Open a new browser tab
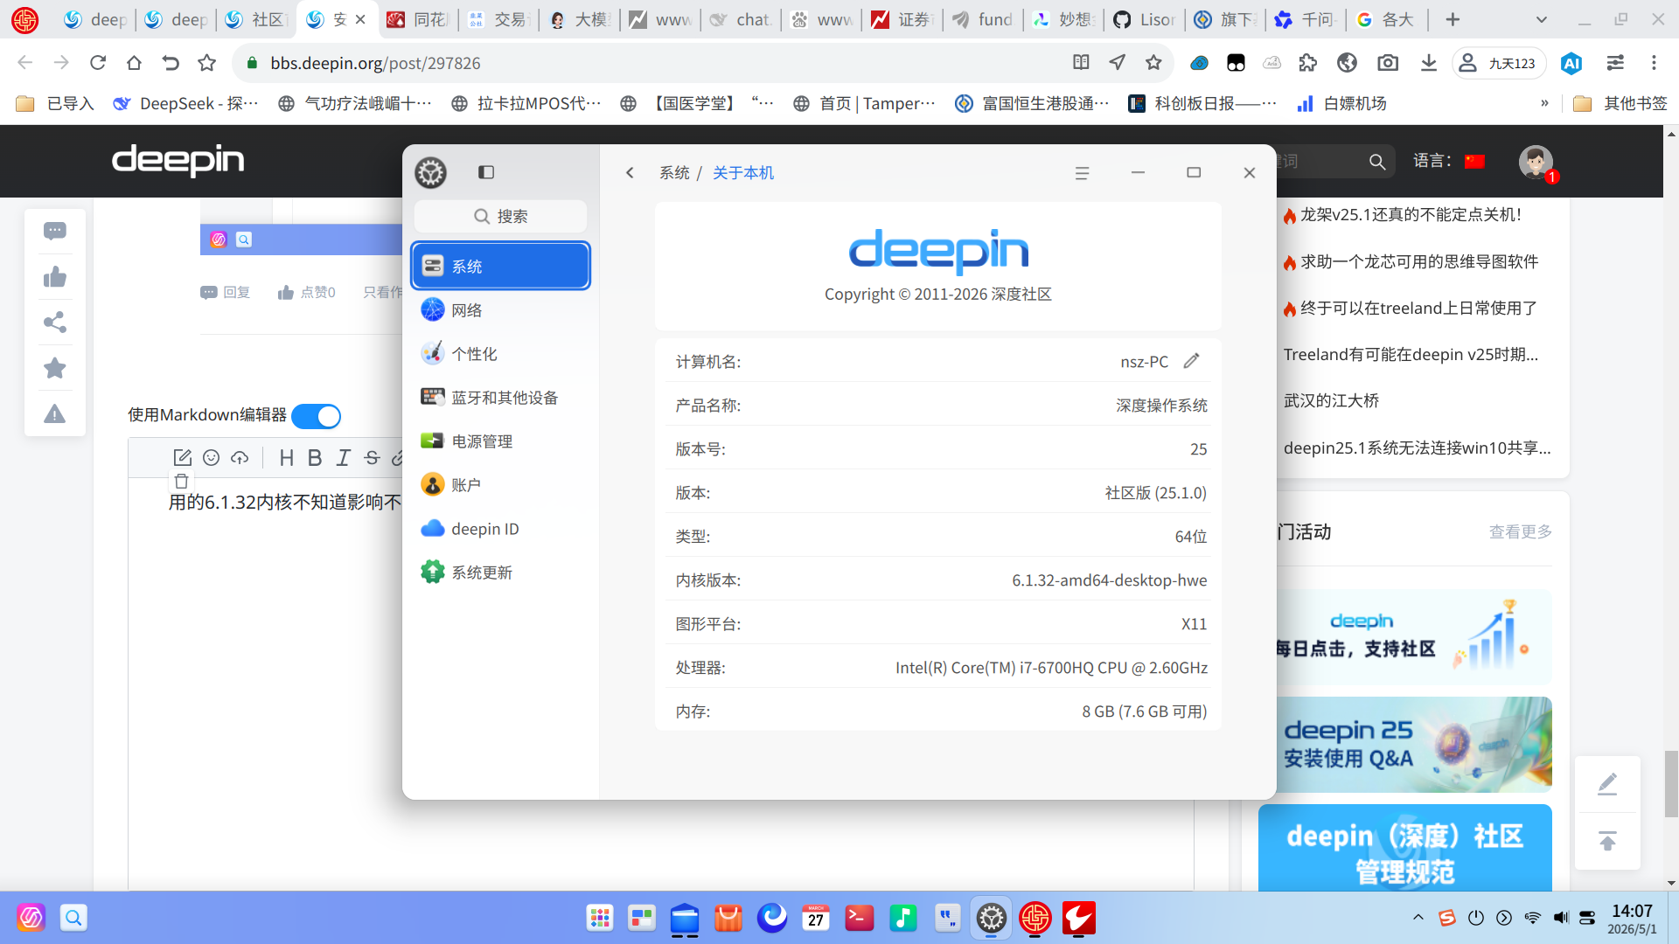Viewport: 1679px width, 944px height. [1453, 19]
